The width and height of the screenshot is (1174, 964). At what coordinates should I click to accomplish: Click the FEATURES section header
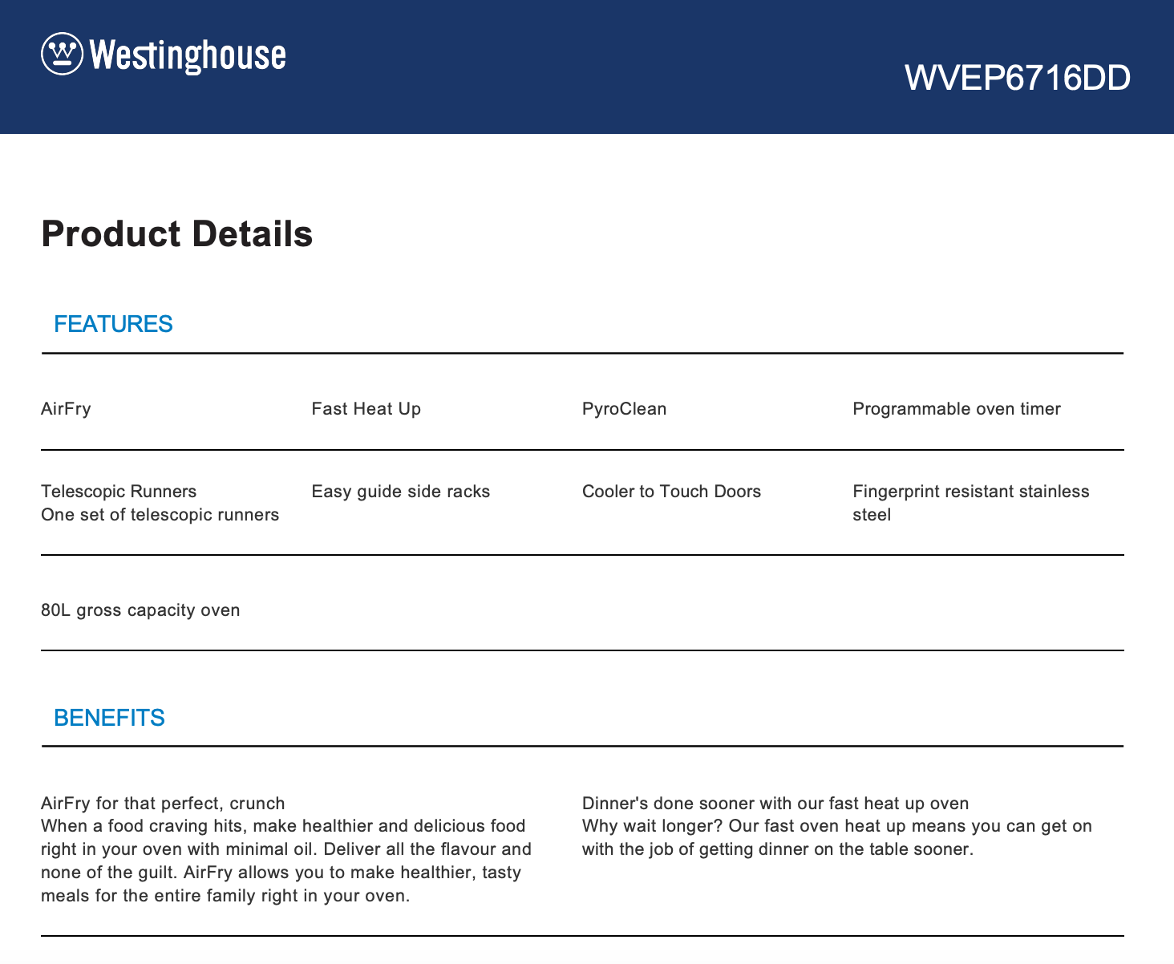[x=113, y=324]
